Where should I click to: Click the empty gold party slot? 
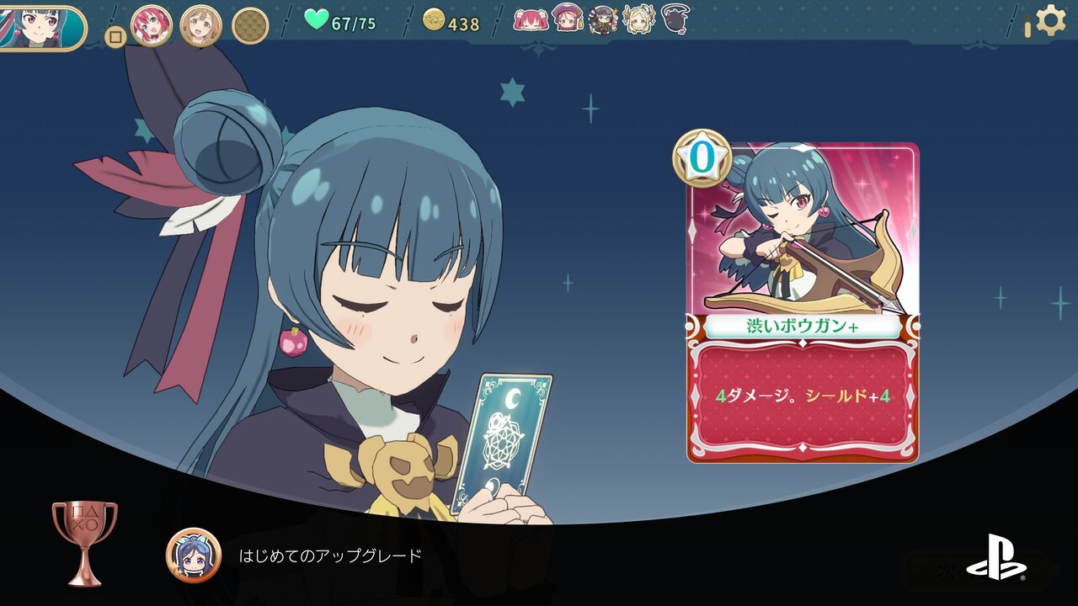pos(250,25)
